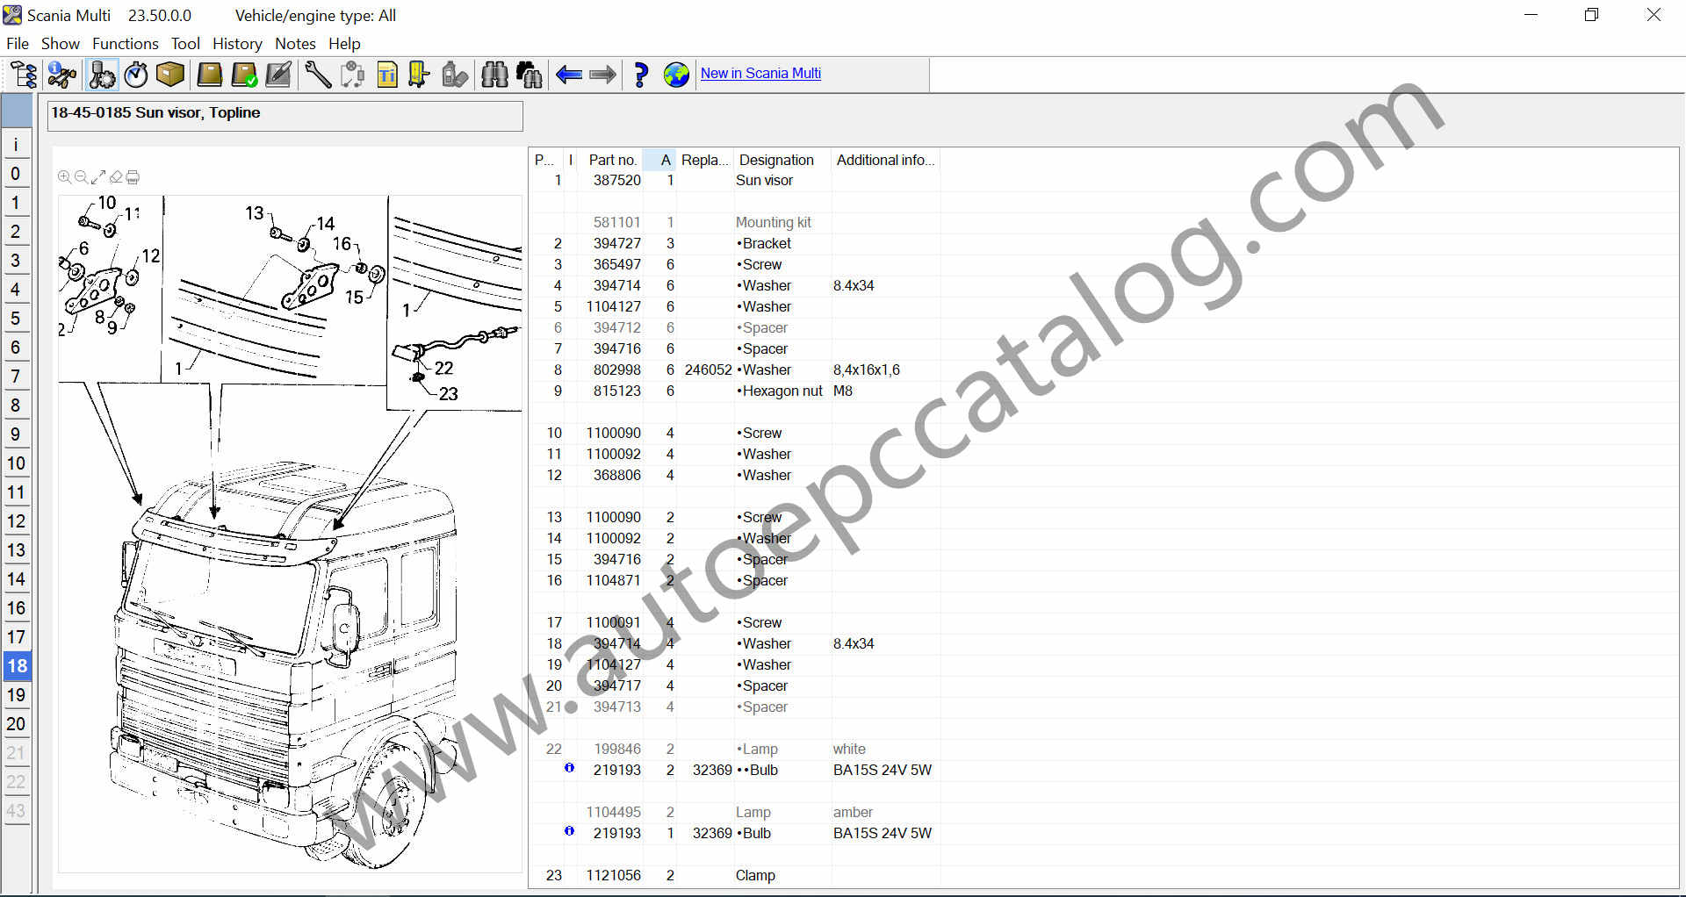Go back with the blue left arrow
Screen dimensions: 1686x897
(569, 75)
